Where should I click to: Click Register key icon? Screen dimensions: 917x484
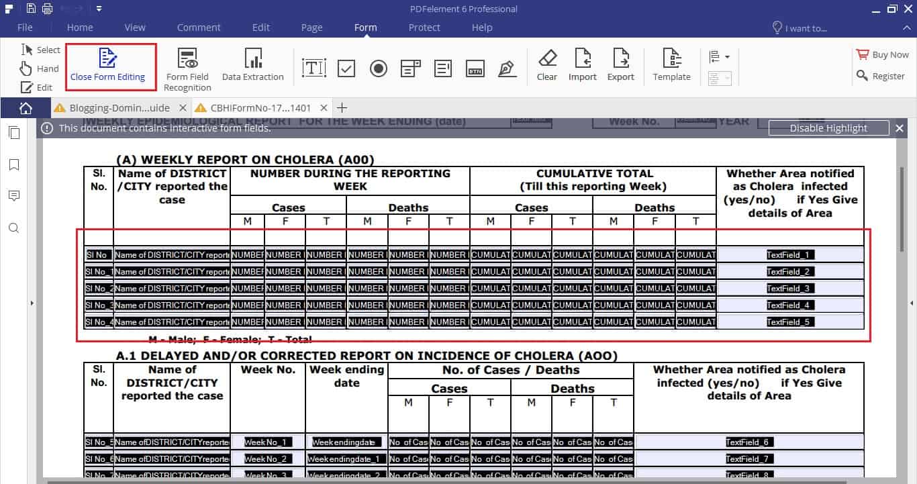pos(863,76)
